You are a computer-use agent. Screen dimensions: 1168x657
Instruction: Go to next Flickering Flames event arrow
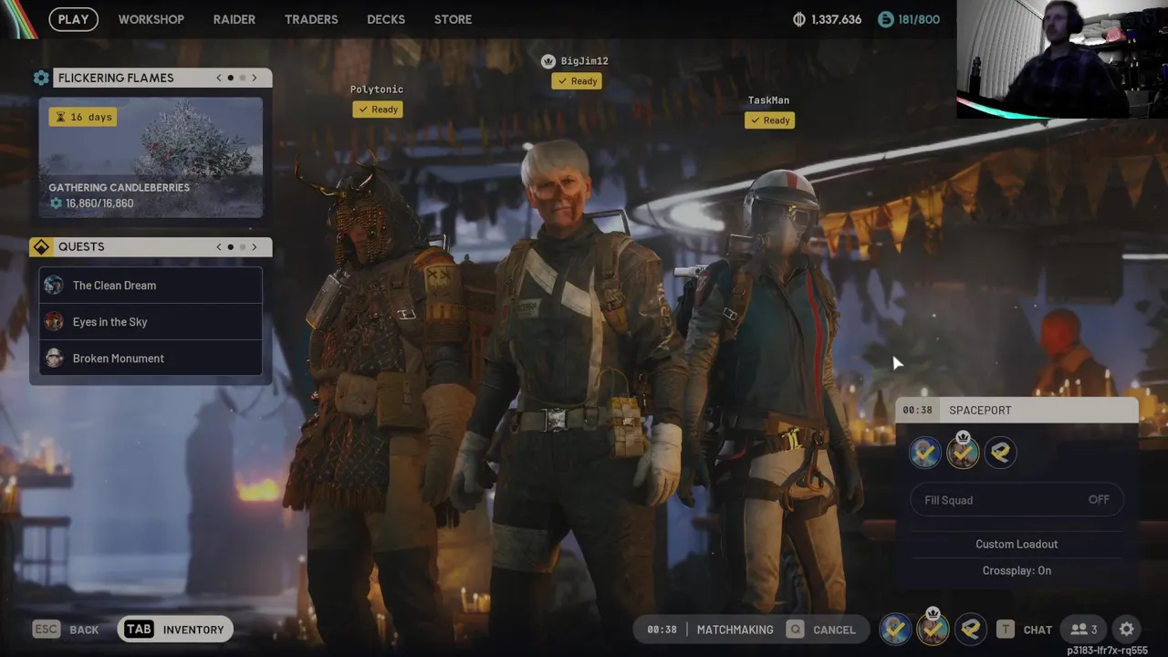[255, 78]
